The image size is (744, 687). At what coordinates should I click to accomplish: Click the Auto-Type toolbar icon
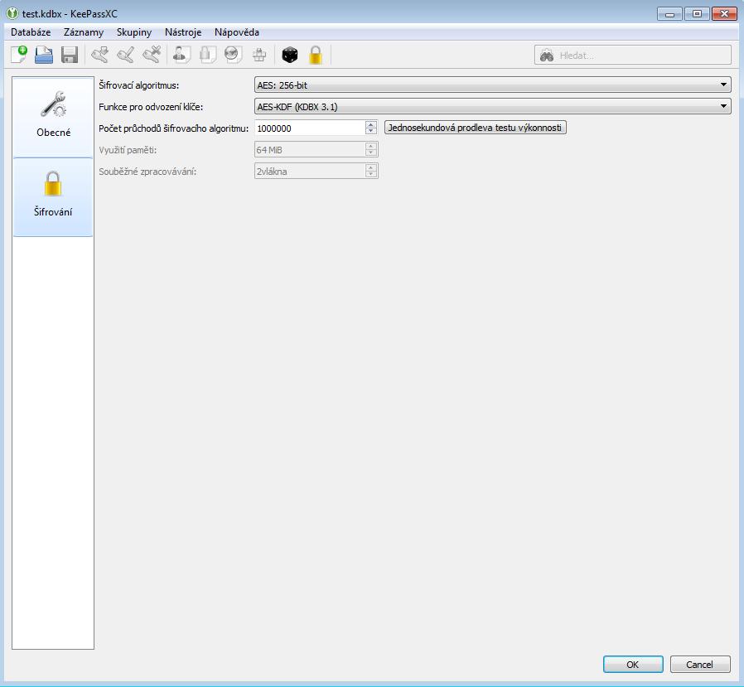[x=259, y=55]
